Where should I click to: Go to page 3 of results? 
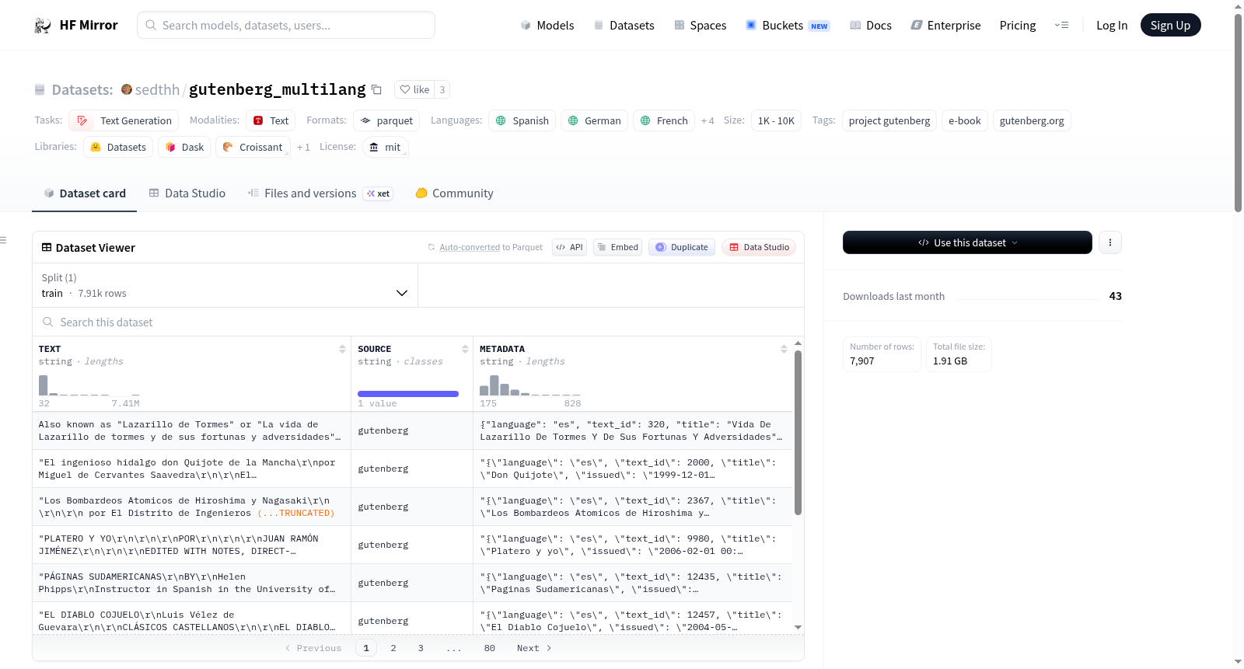(421, 648)
